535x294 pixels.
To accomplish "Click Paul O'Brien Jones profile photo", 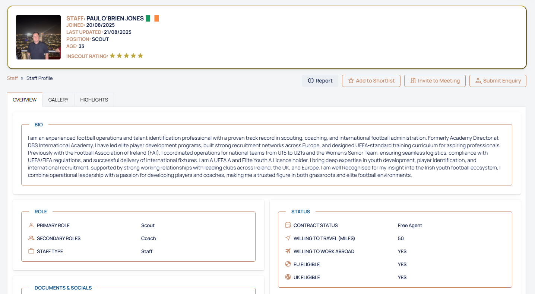I will [x=38, y=37].
